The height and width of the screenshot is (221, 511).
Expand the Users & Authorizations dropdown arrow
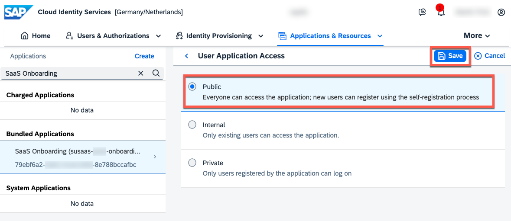158,36
